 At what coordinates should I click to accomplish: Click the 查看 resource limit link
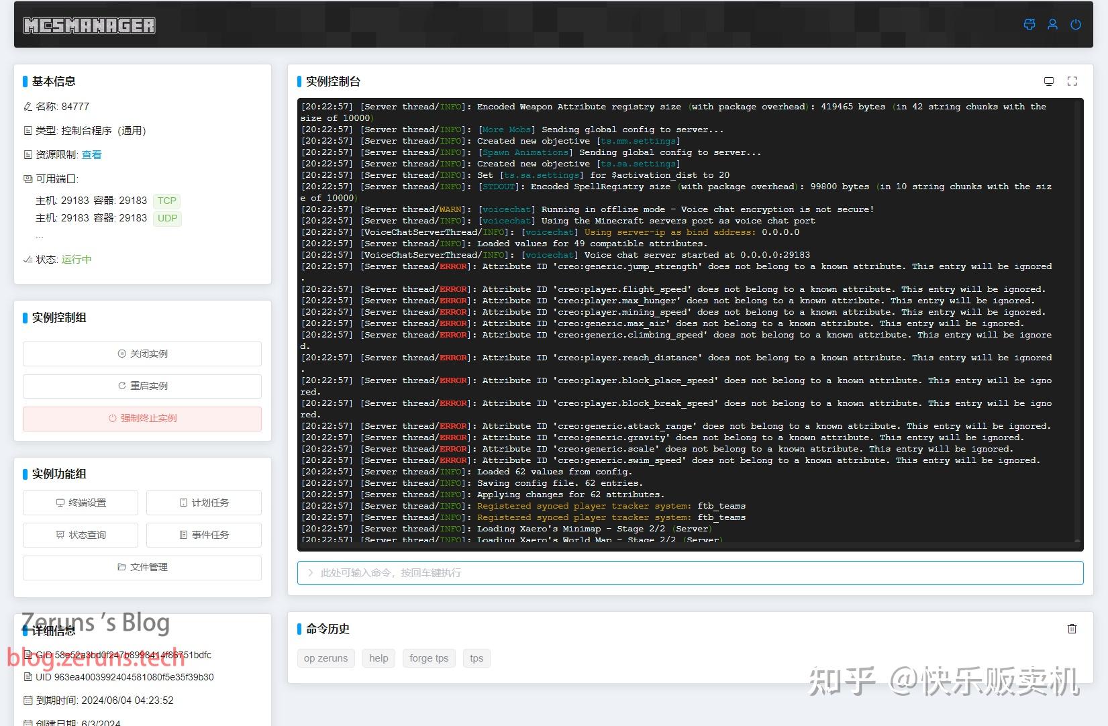91,155
